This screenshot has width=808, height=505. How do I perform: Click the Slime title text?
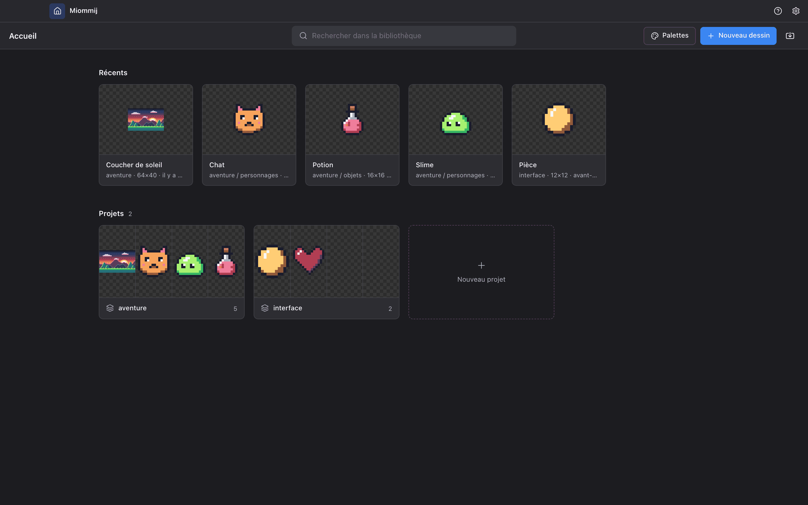(x=424, y=165)
